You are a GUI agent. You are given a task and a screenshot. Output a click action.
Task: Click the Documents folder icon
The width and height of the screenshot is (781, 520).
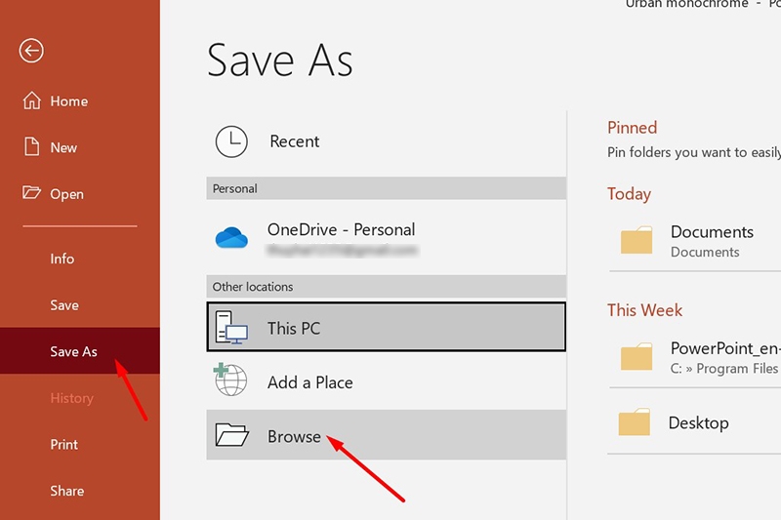(x=637, y=240)
